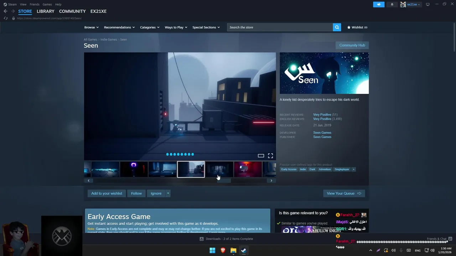Screen dimensions: 456x256
Task: Click the Dark tag
Action: 312,169
